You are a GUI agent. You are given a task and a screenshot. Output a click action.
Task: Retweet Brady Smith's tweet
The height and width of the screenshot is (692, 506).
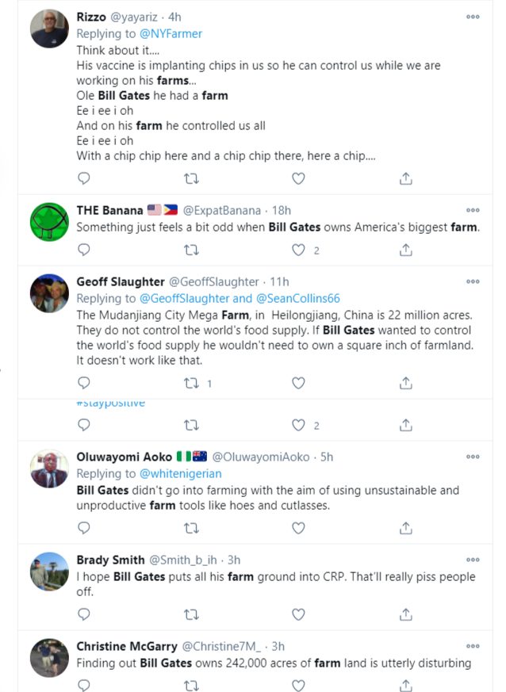pyautogui.click(x=190, y=614)
